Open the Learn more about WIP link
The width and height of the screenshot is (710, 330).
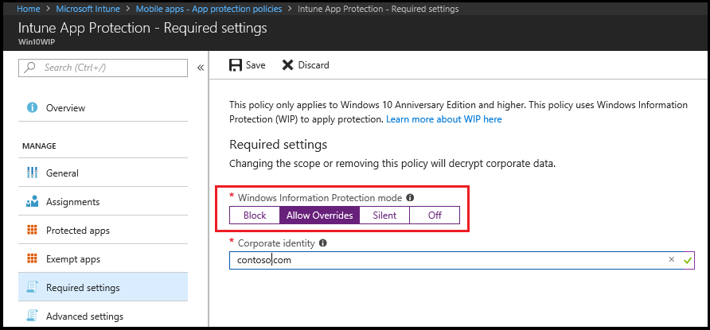444,119
